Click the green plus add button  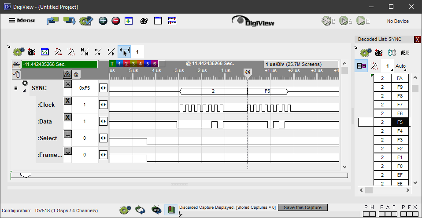tap(103, 21)
